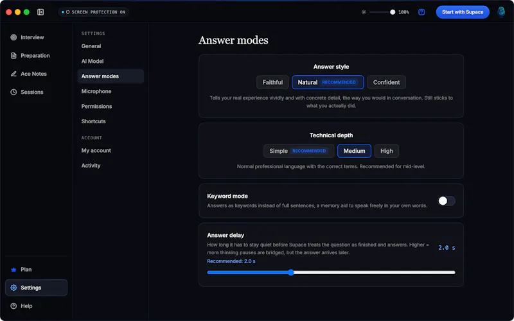Click the Technical depth heading
Screen dimensions: 514x321
coord(331,135)
